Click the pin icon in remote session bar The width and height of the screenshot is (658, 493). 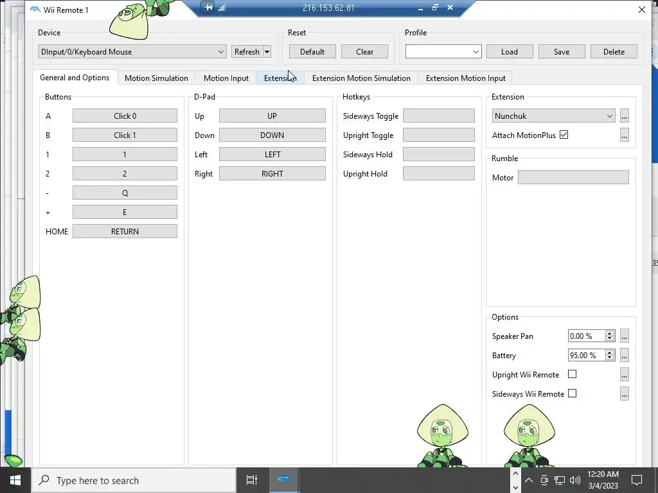click(x=208, y=7)
